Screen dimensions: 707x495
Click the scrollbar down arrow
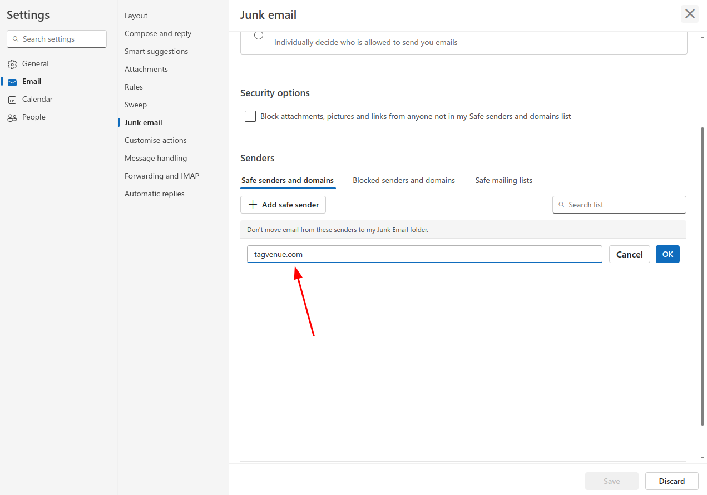click(703, 457)
